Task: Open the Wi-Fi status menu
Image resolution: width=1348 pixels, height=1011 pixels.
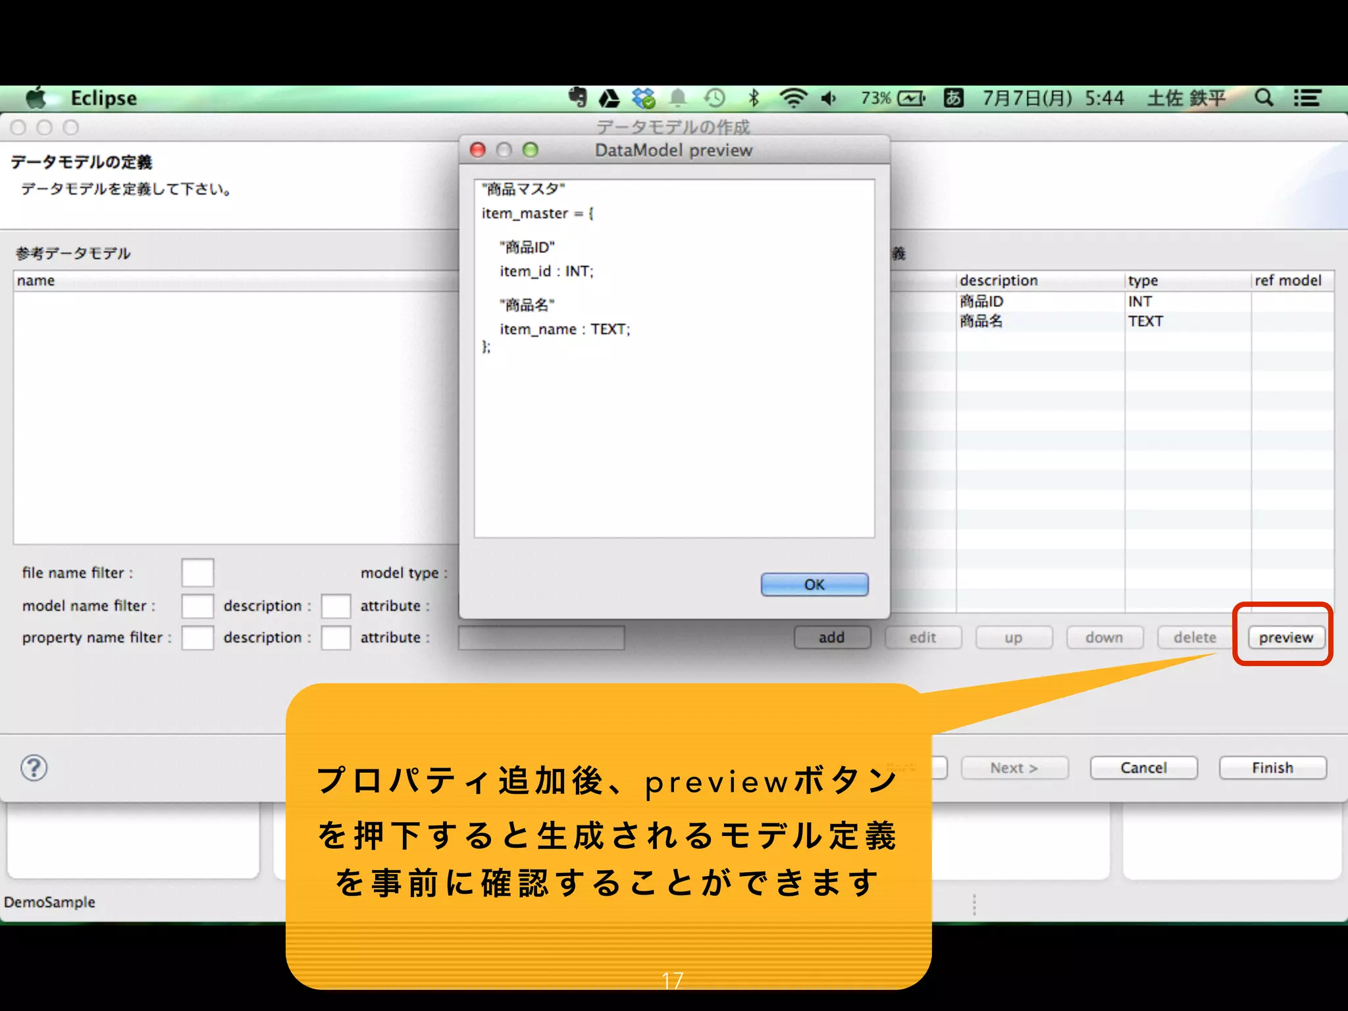Action: [793, 99]
